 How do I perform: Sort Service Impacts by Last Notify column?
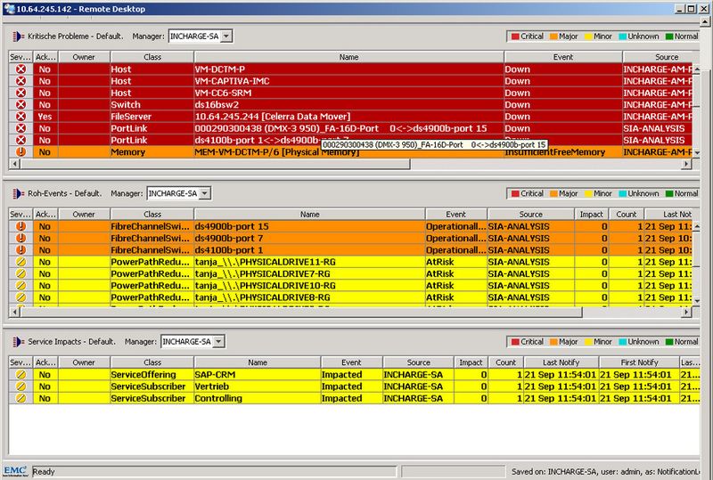pyautogui.click(x=561, y=362)
